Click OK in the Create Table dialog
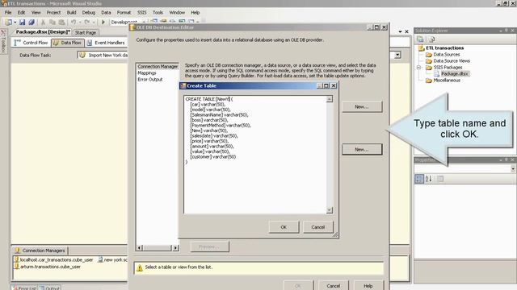 click(x=284, y=227)
